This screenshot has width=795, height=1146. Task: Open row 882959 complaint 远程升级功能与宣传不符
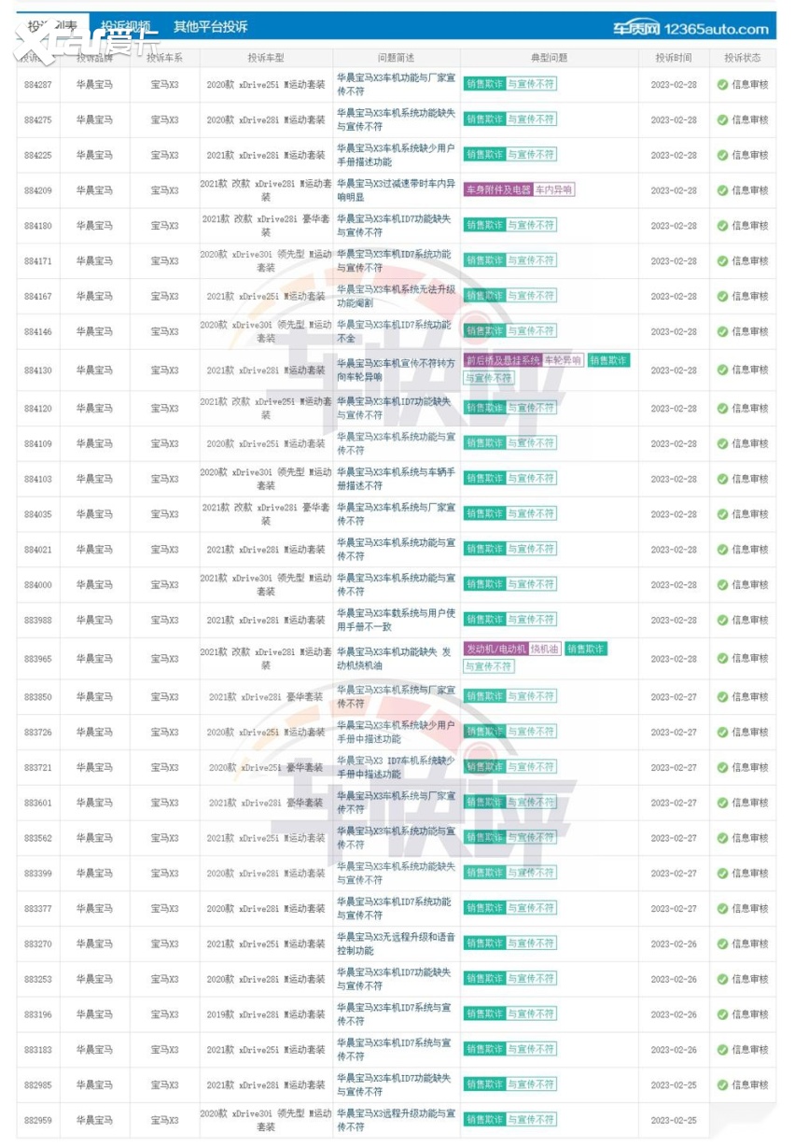pyautogui.click(x=397, y=1120)
